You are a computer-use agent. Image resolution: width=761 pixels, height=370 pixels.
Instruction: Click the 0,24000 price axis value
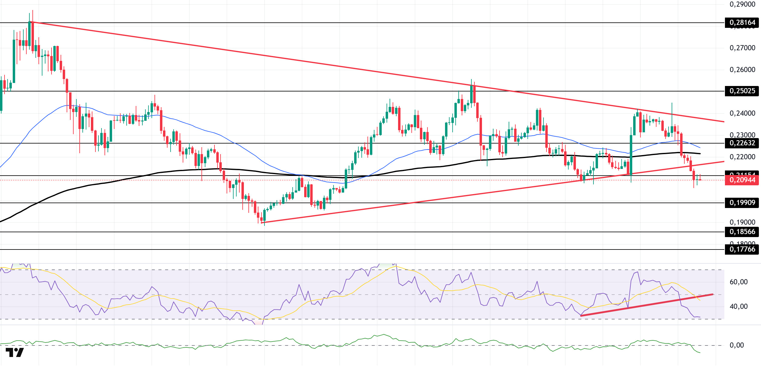point(742,113)
